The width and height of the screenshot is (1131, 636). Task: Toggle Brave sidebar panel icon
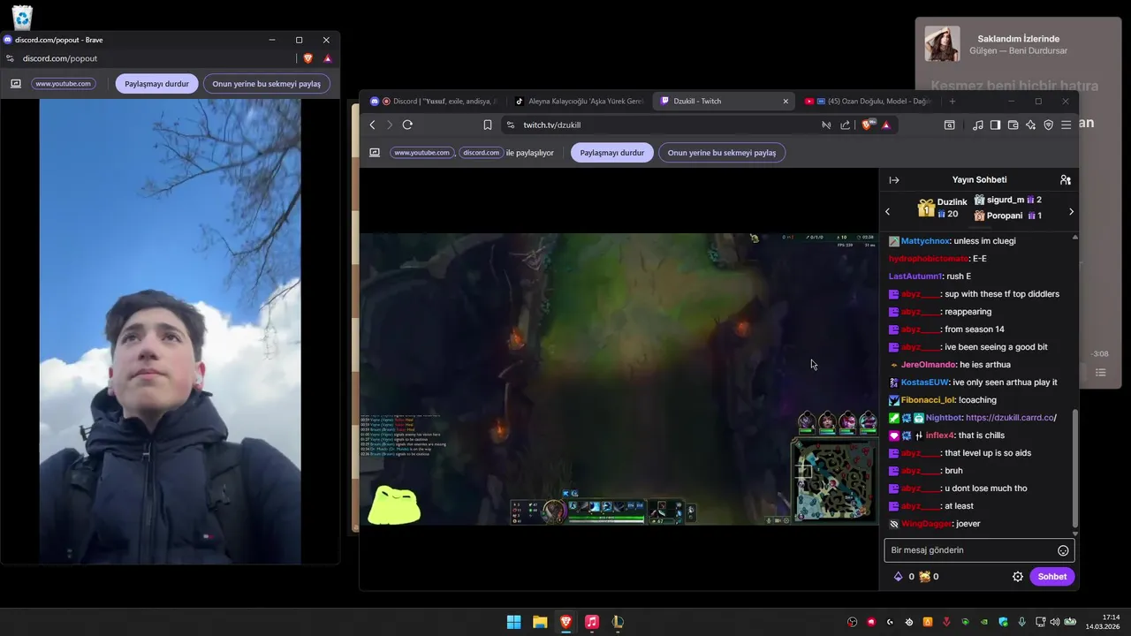point(995,125)
